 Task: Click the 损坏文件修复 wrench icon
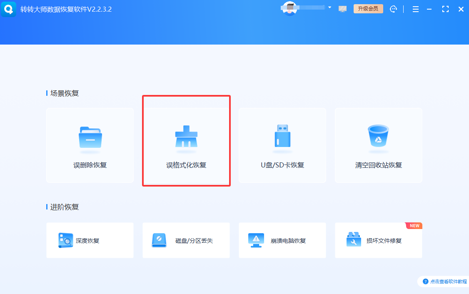point(354,239)
